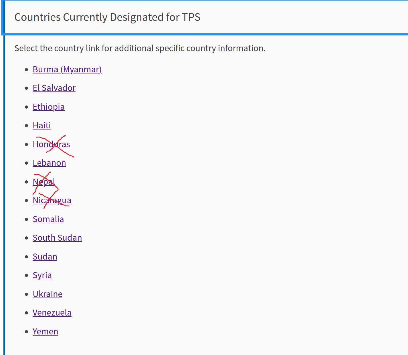Open the Ukraine TPS link
The image size is (408, 355).
(47, 294)
